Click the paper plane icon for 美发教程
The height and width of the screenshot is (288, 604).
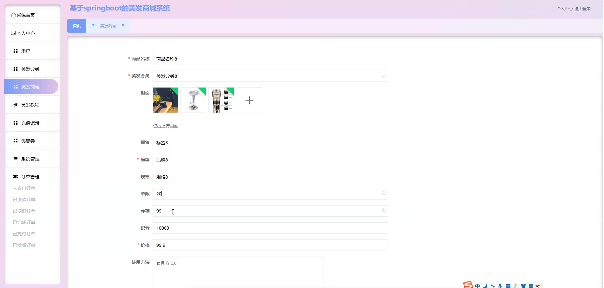click(15, 105)
